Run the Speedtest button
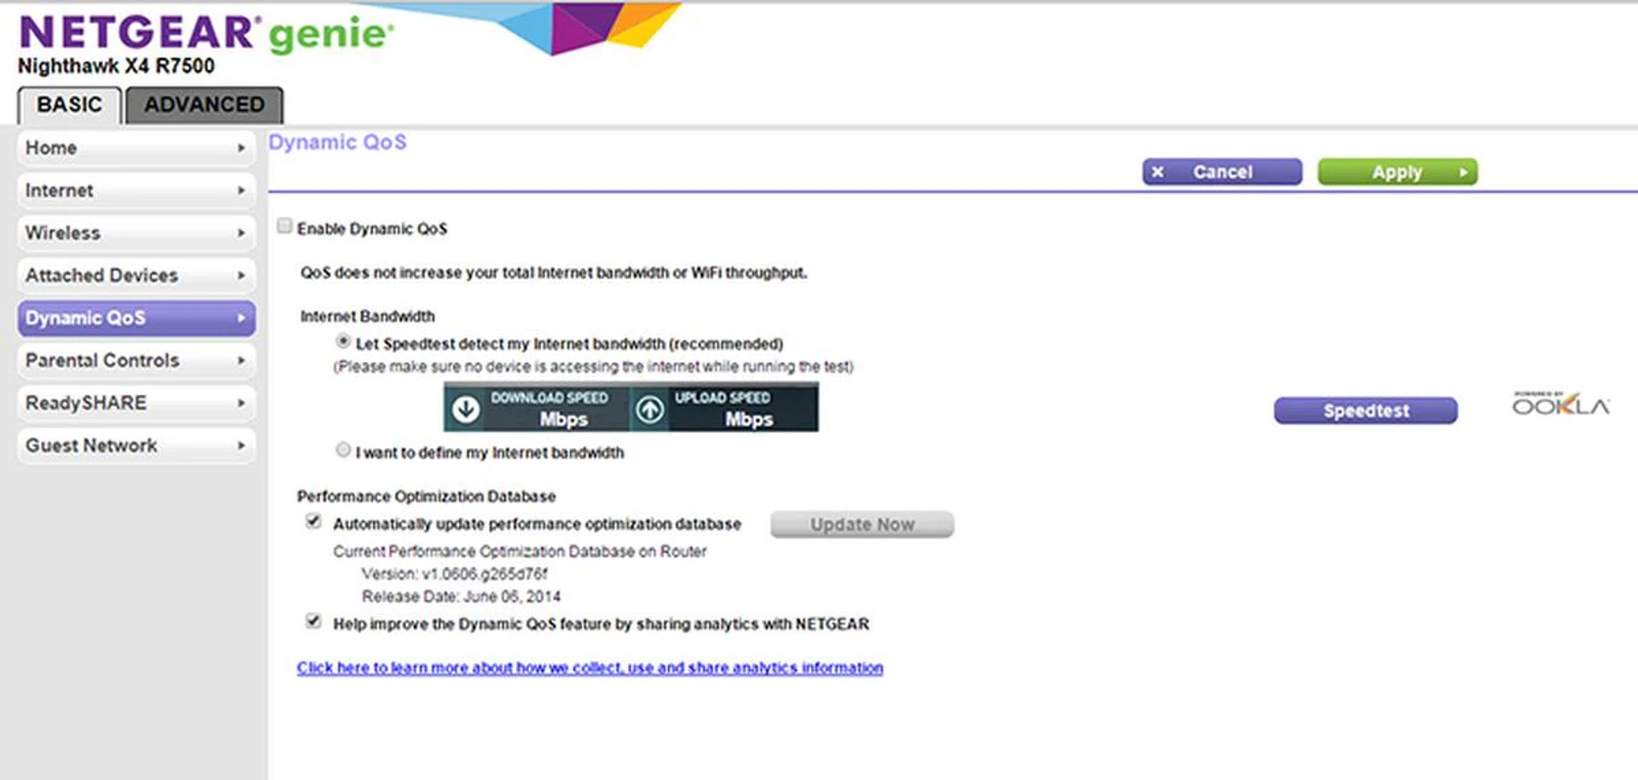 pyautogui.click(x=1365, y=410)
